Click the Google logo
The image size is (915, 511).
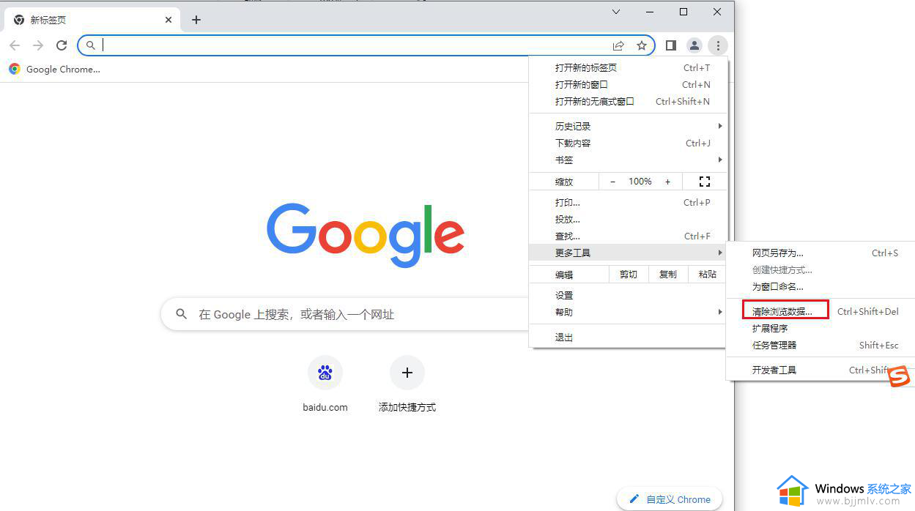click(366, 234)
